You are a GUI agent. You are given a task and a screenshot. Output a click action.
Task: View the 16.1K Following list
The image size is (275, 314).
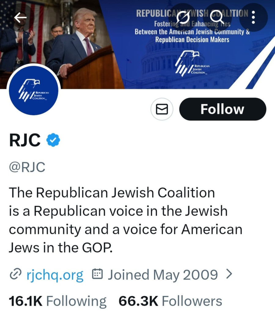[57, 301]
